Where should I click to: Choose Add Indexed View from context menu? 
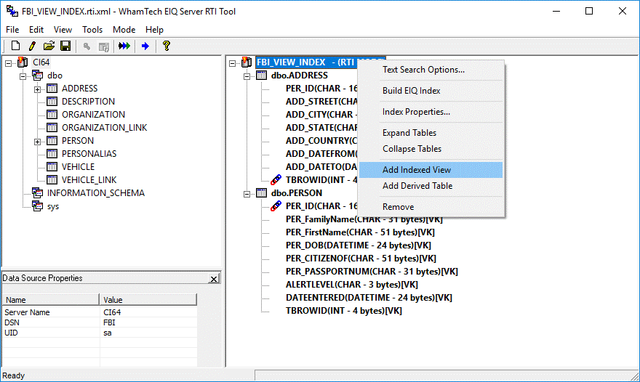click(431, 170)
